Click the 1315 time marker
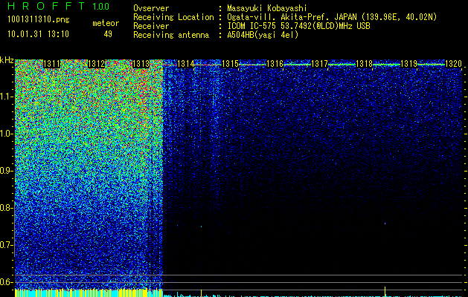The width and height of the screenshot is (468, 297). 230,64
